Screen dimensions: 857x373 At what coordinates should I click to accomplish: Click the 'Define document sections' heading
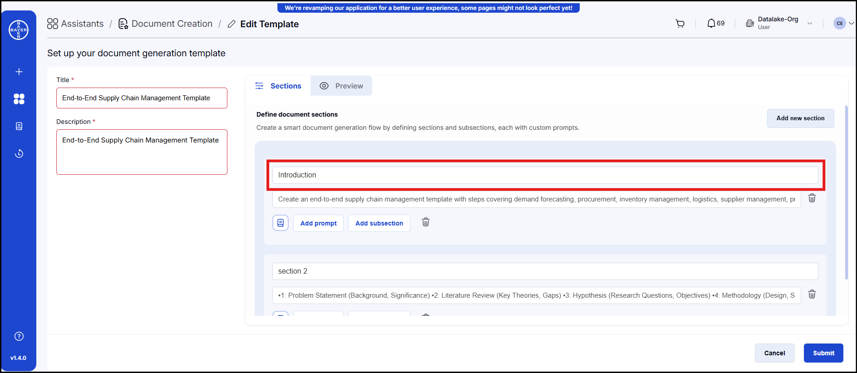click(297, 114)
